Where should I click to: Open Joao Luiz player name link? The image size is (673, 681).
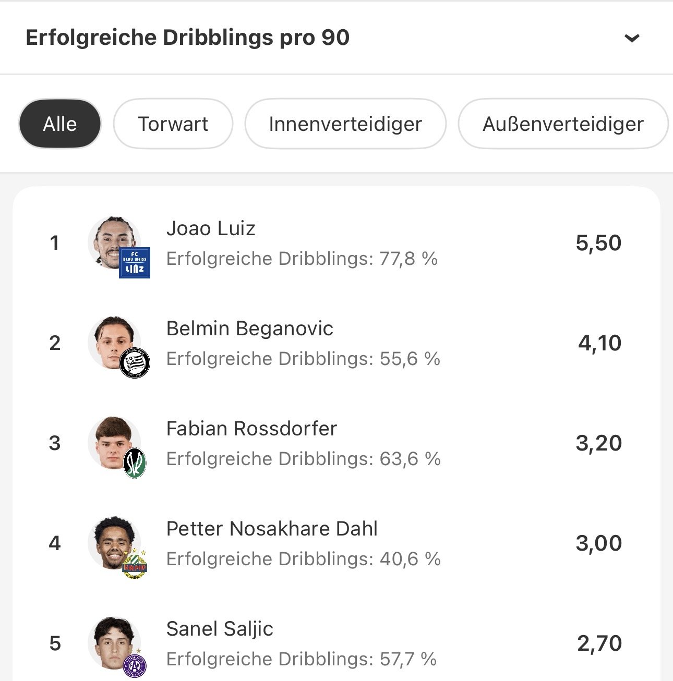(211, 228)
